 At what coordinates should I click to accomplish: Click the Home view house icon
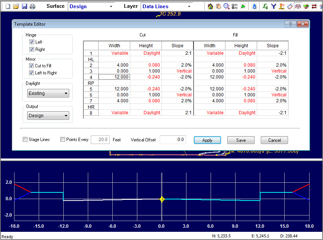tap(210, 6)
